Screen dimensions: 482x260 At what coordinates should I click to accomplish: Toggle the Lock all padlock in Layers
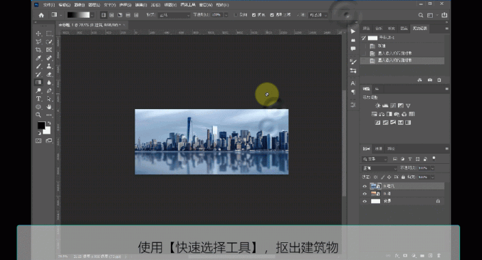[x=403, y=177]
